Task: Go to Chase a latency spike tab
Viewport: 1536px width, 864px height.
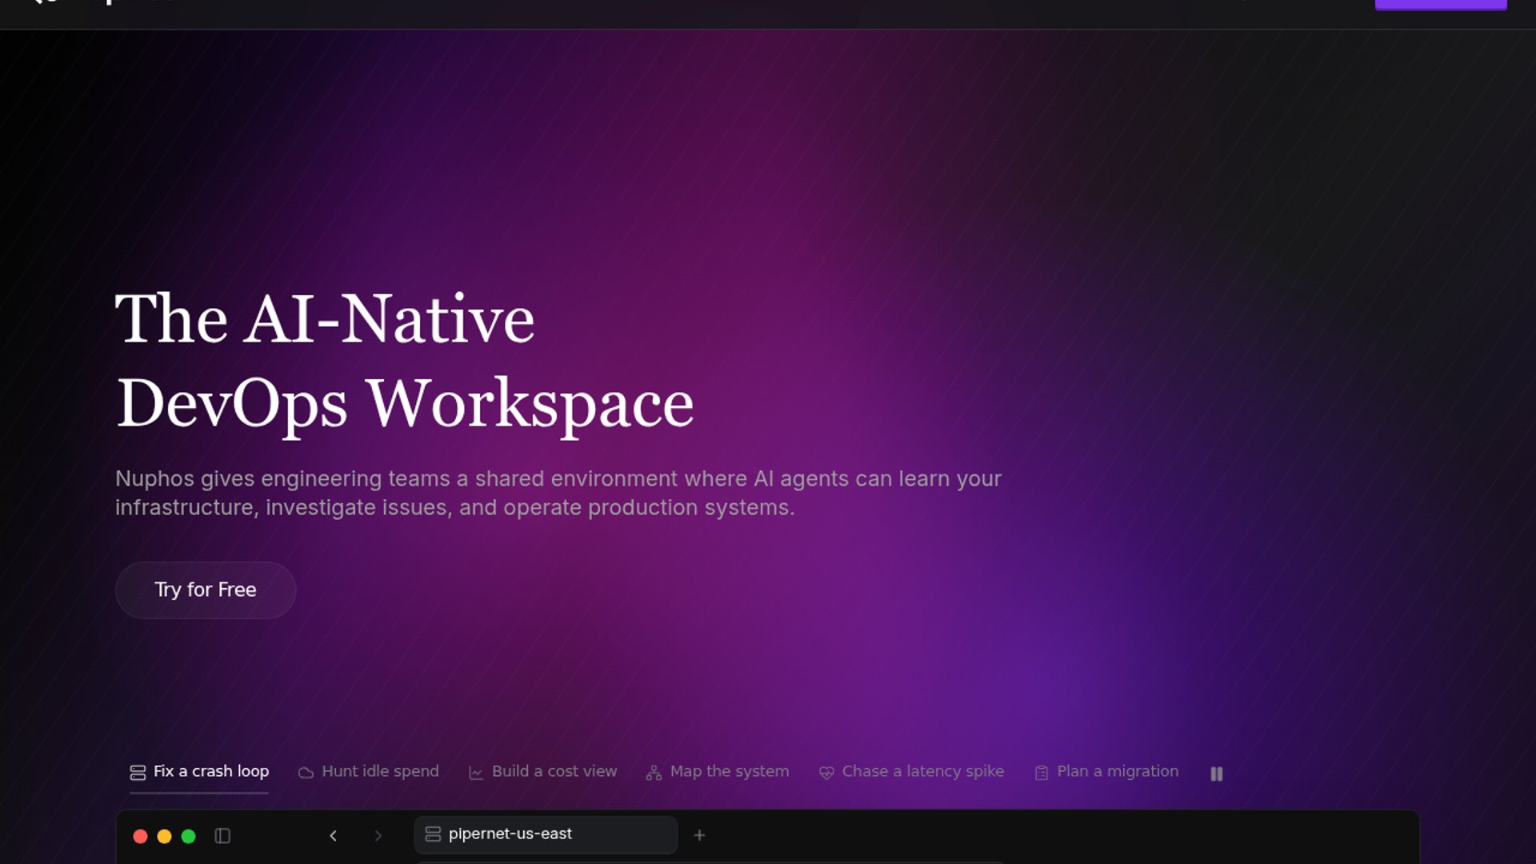Action: 911,772
